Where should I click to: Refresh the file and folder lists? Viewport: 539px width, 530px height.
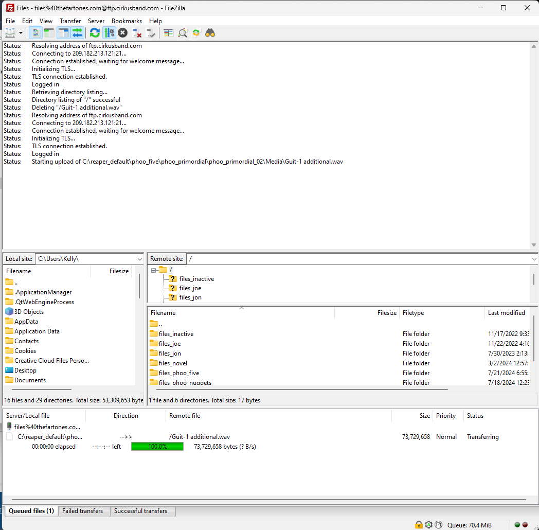95,33
